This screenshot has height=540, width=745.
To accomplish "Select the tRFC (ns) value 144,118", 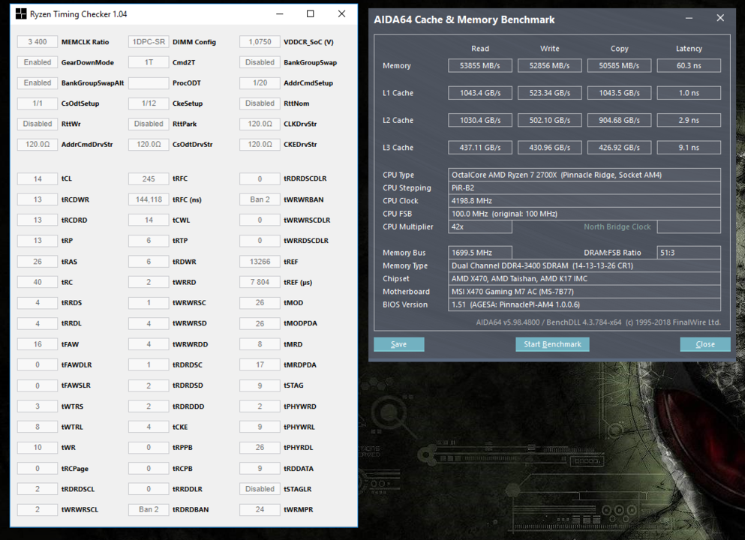I will [149, 199].
